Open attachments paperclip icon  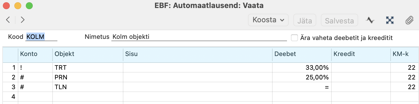(x=409, y=20)
